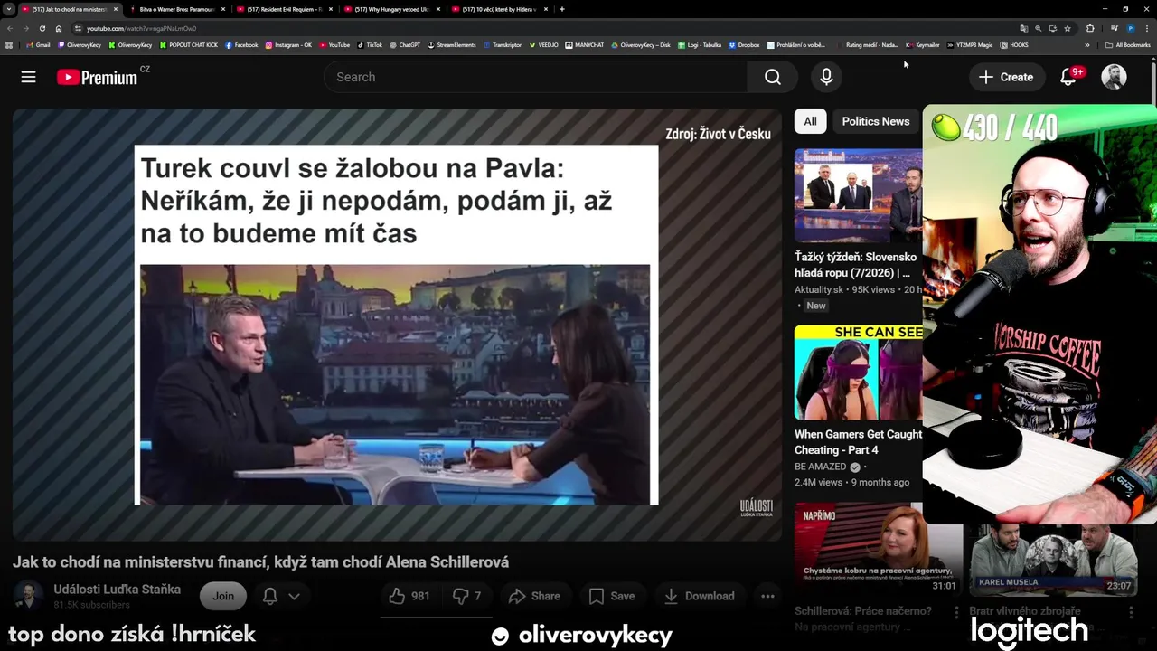
Task: Expand subscription options chevron next to bell
Action: point(294,596)
